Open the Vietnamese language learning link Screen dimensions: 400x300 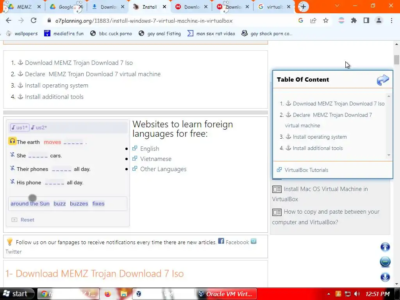click(x=155, y=159)
